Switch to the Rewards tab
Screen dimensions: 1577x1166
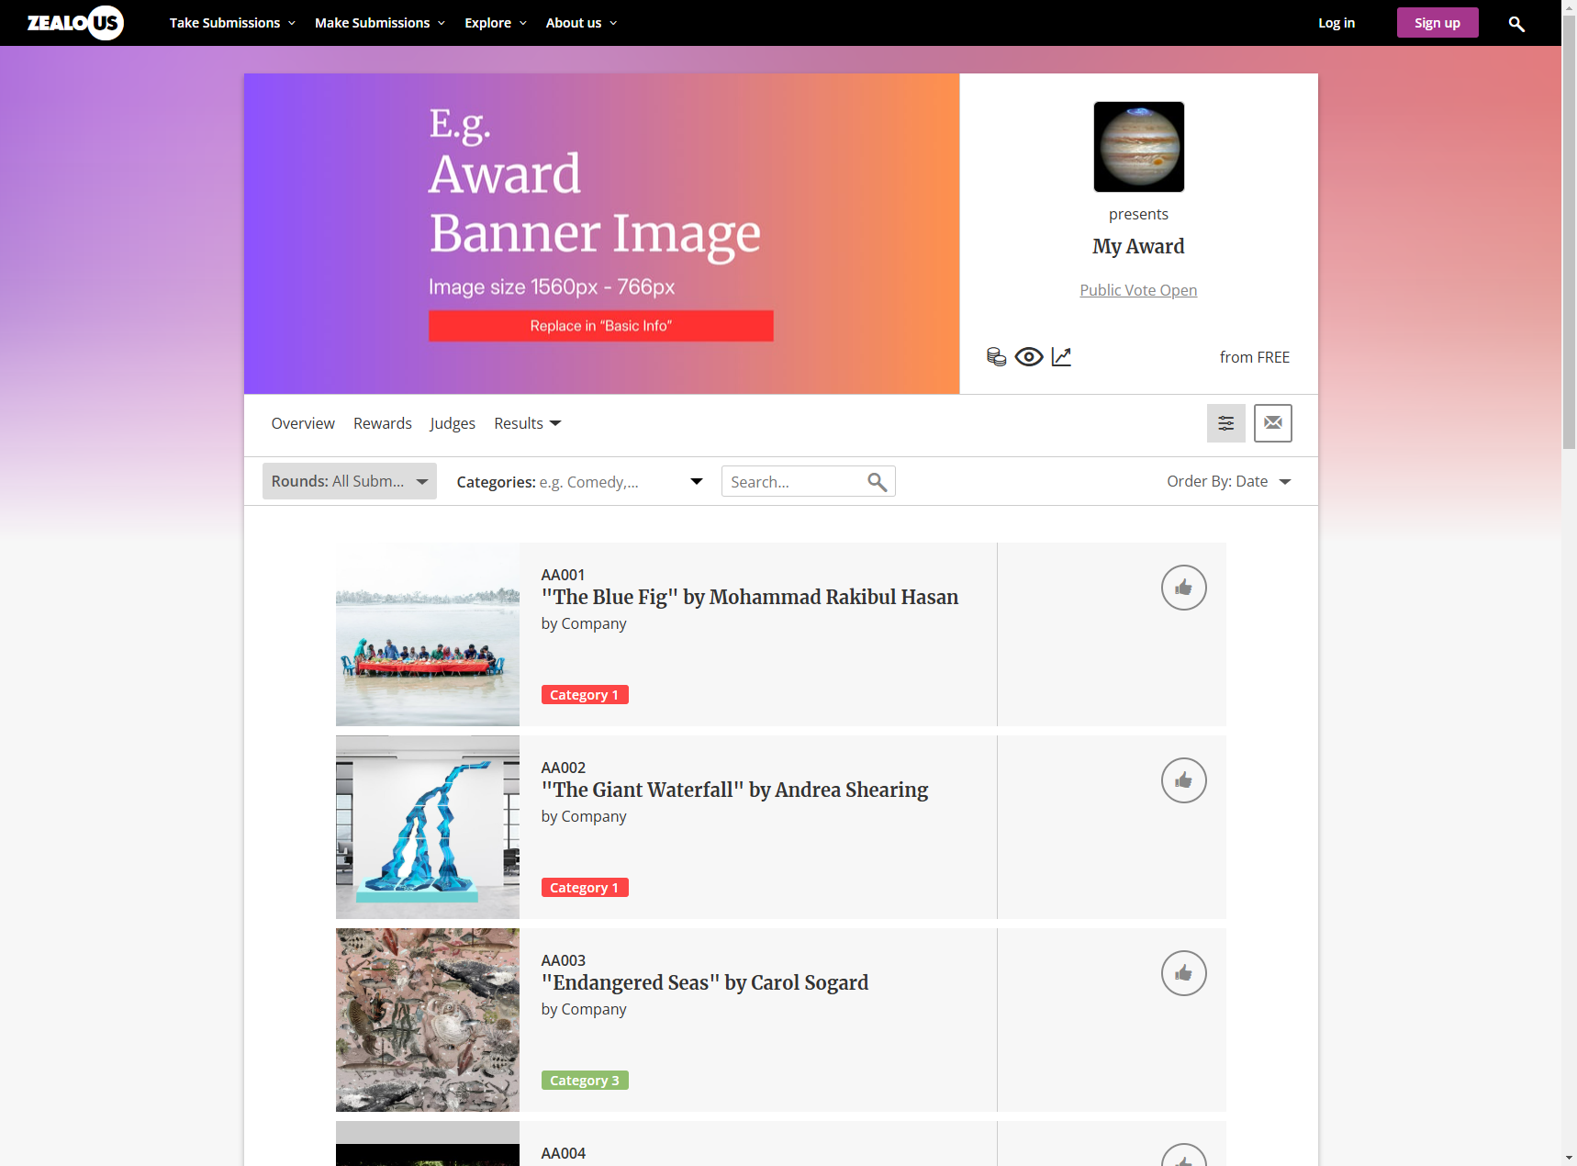pyautogui.click(x=383, y=423)
